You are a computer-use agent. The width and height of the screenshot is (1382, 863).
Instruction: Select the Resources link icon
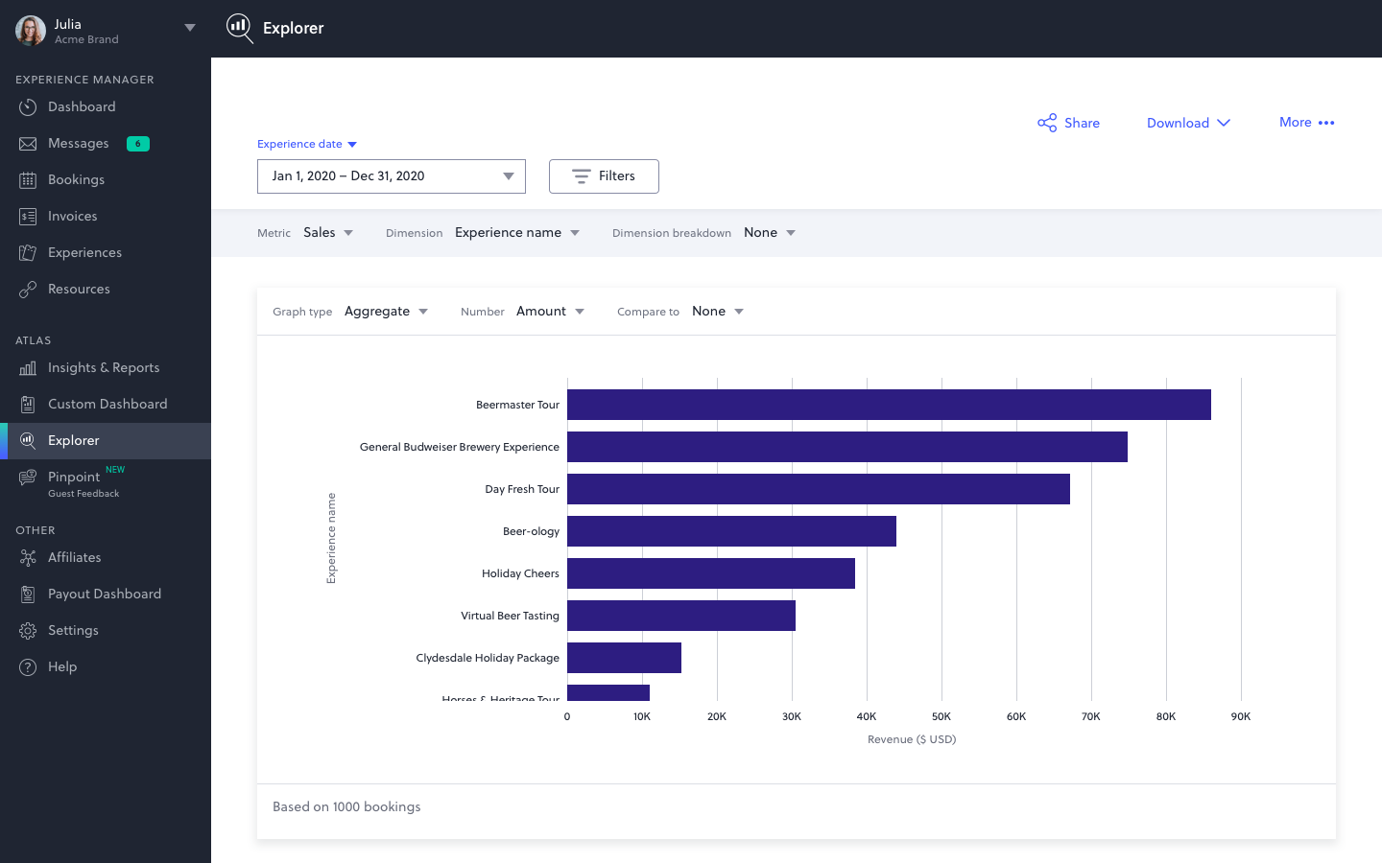click(26, 289)
